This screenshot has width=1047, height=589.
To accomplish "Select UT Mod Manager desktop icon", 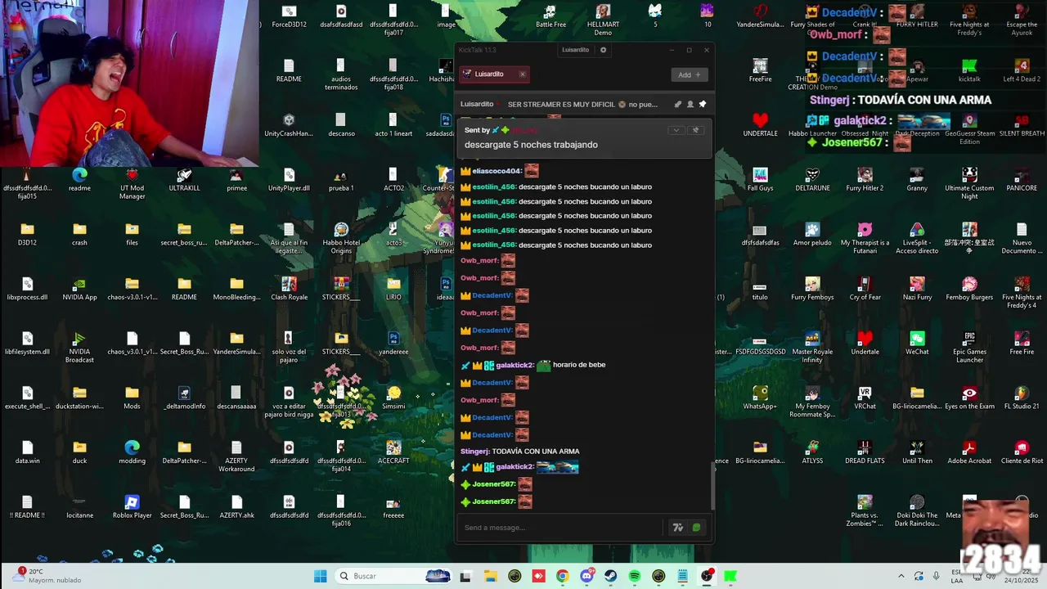I will click(132, 184).
